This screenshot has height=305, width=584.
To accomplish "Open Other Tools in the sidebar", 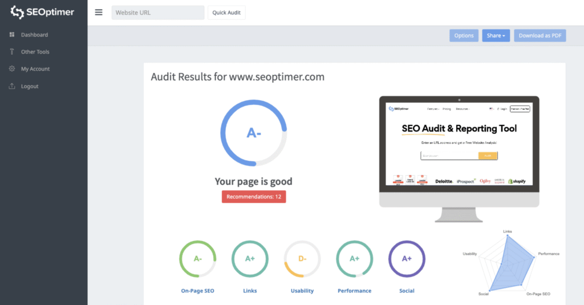I will pos(35,52).
